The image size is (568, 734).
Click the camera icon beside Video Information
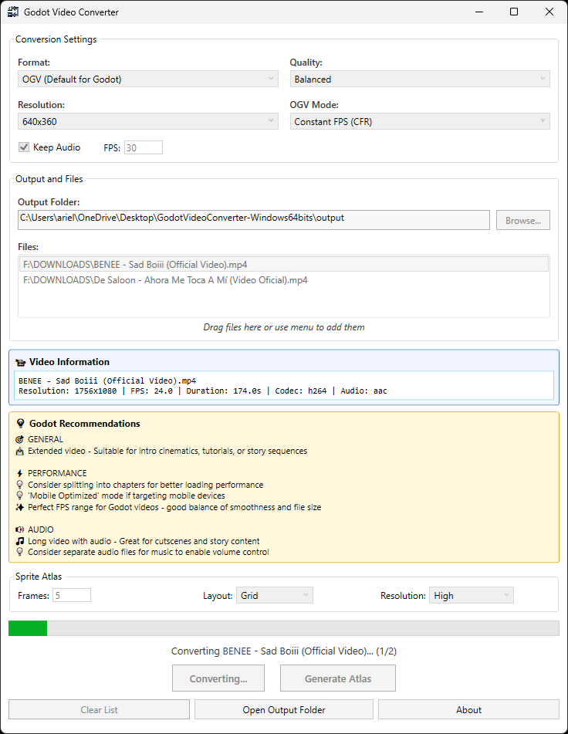click(x=21, y=362)
